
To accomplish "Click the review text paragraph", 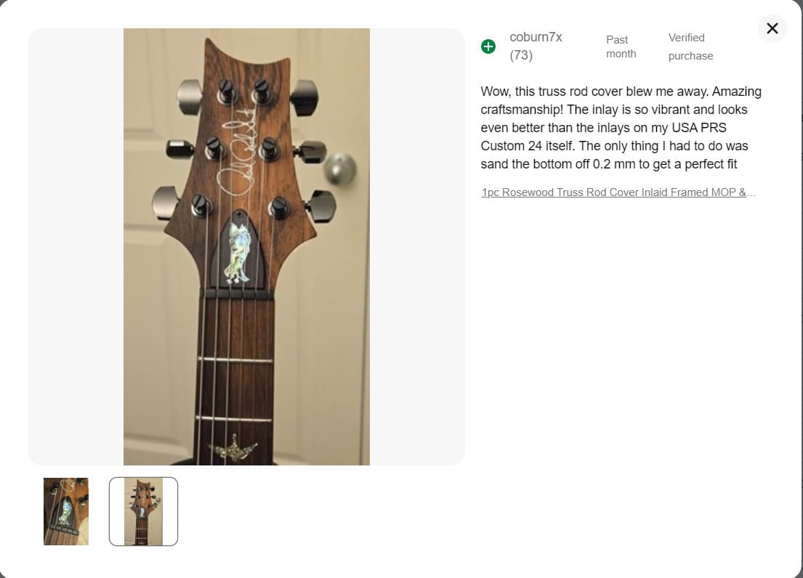I will 621,128.
